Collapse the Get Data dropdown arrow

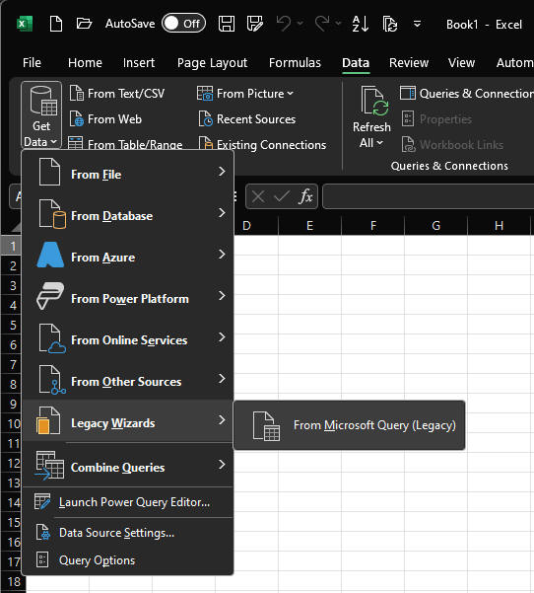click(53, 142)
